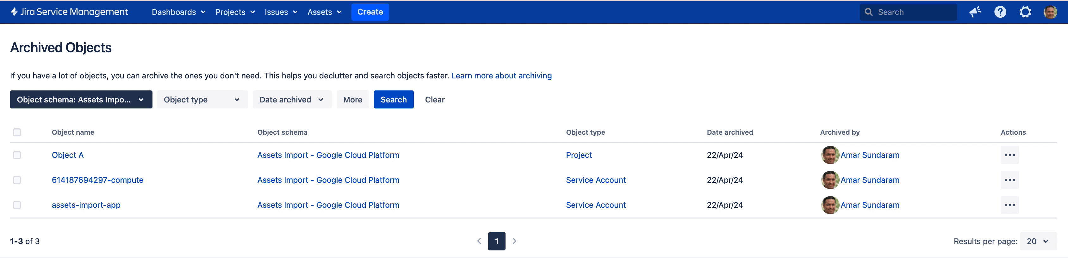Select page 1 in pagination
The width and height of the screenshot is (1068, 258).
497,242
